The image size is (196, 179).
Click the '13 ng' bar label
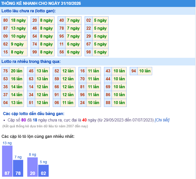point(7,143)
